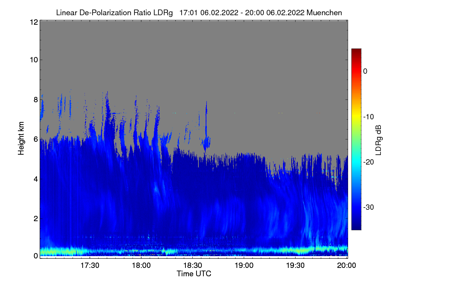Click the 6 tick label on the height axis

pos(35,139)
